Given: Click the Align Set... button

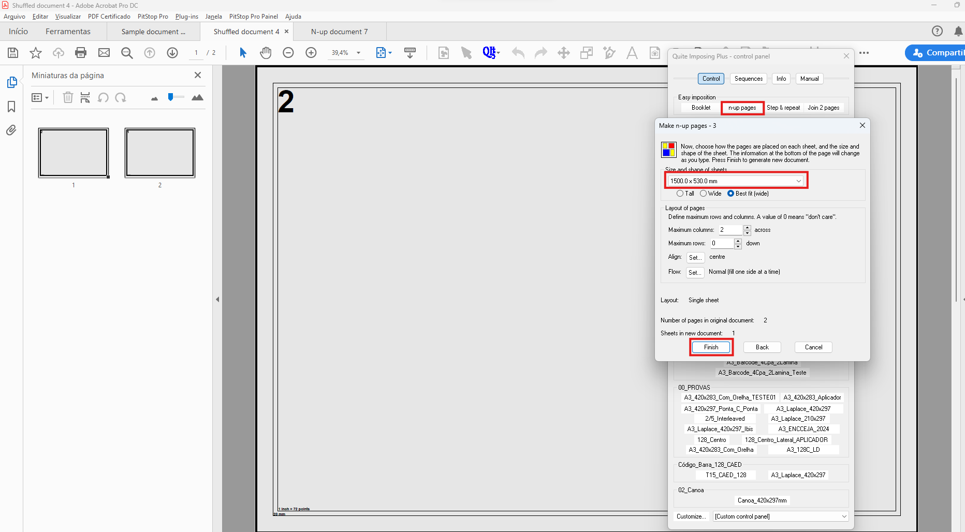Looking at the screenshot, I should click(695, 257).
